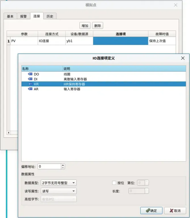Click the left scroll arrow in 模拟点 table

[x=9, y=133]
